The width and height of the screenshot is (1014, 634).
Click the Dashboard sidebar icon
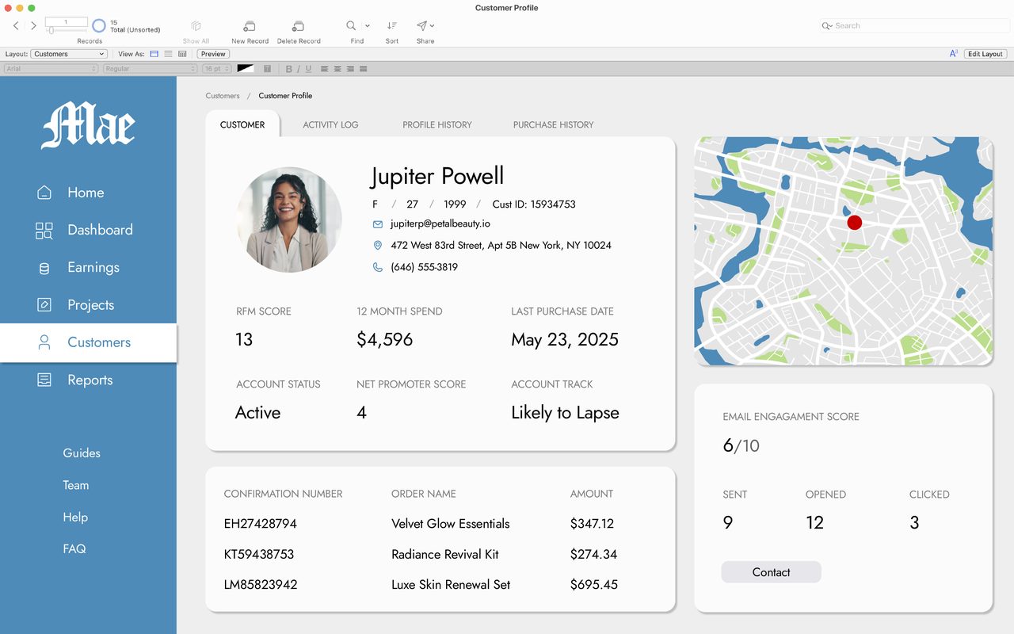pos(44,231)
